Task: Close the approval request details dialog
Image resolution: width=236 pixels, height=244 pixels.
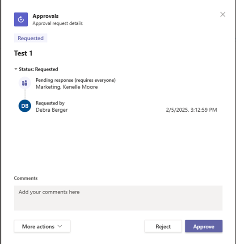Action: click(x=223, y=14)
